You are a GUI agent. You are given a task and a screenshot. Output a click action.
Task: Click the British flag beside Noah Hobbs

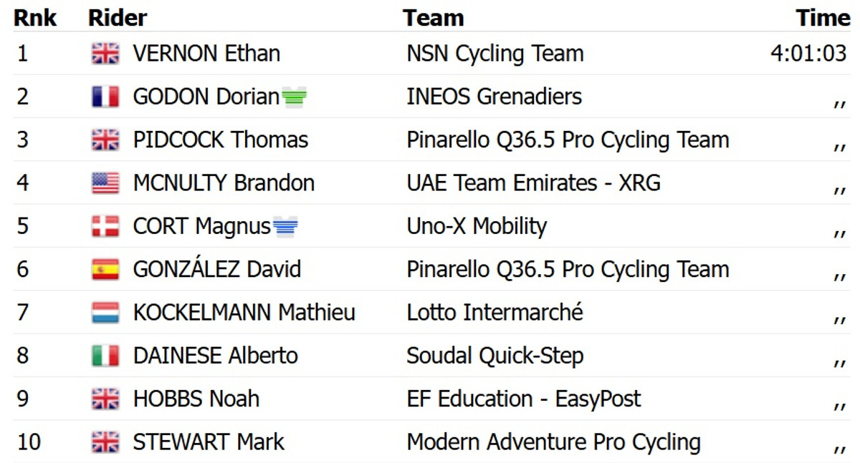pyautogui.click(x=105, y=399)
